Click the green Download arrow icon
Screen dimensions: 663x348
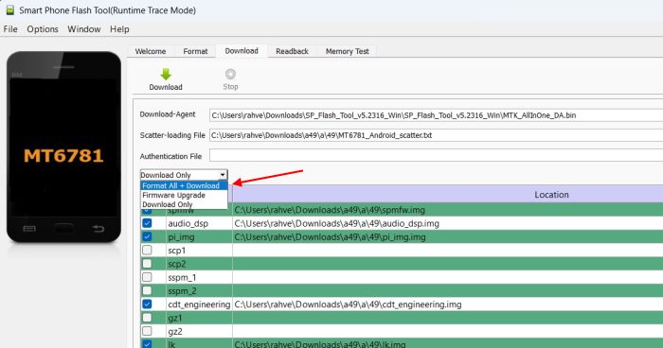click(x=166, y=75)
